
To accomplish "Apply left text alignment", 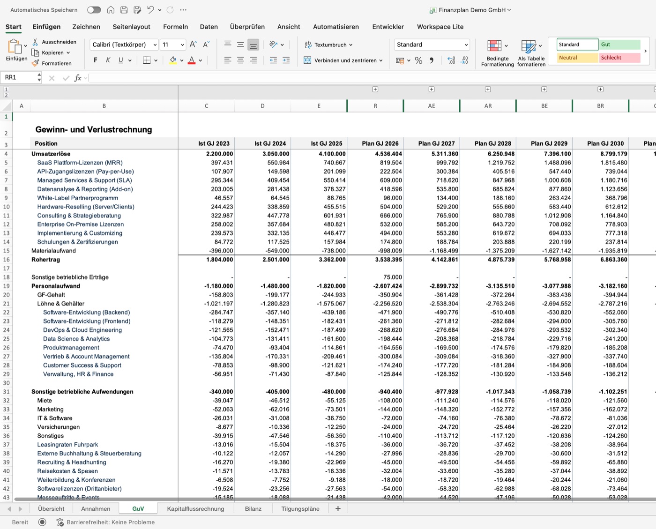I will [228, 60].
